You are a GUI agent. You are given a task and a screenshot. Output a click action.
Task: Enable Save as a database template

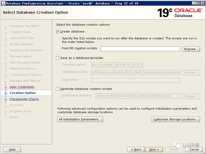pos(57,58)
